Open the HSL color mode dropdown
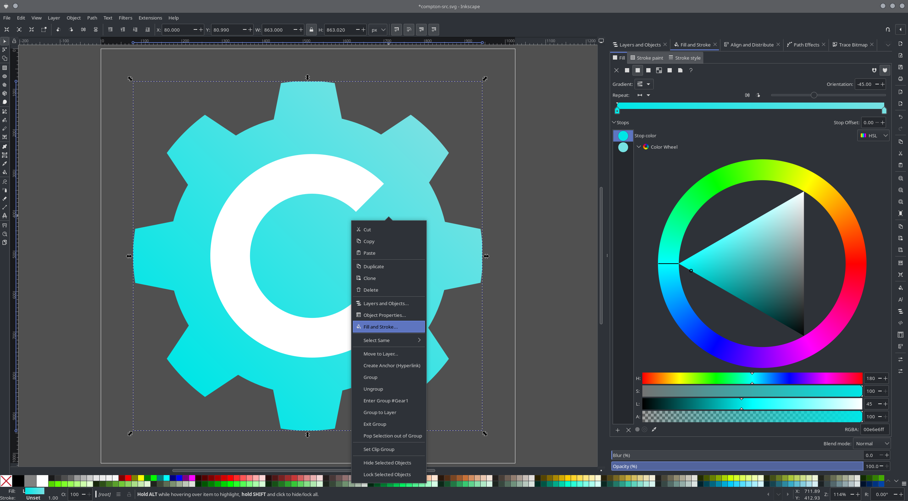This screenshot has width=908, height=501. point(873,136)
